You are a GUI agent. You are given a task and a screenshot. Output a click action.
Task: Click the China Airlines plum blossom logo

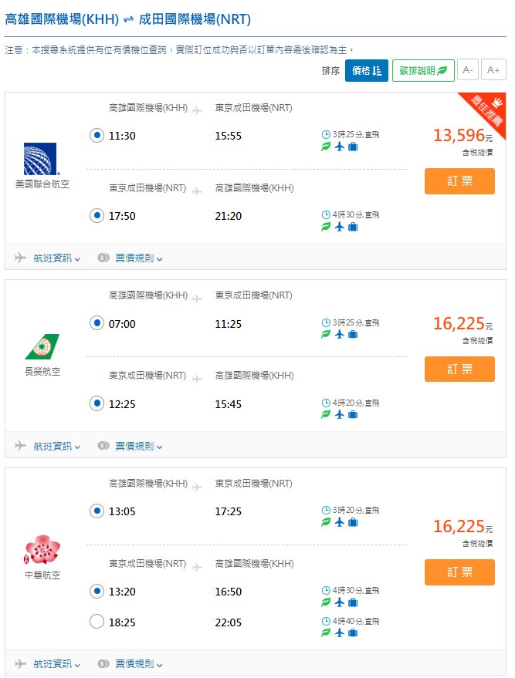pos(42,549)
